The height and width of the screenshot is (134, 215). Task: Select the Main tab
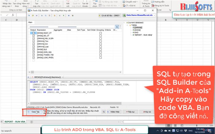coord(30,22)
